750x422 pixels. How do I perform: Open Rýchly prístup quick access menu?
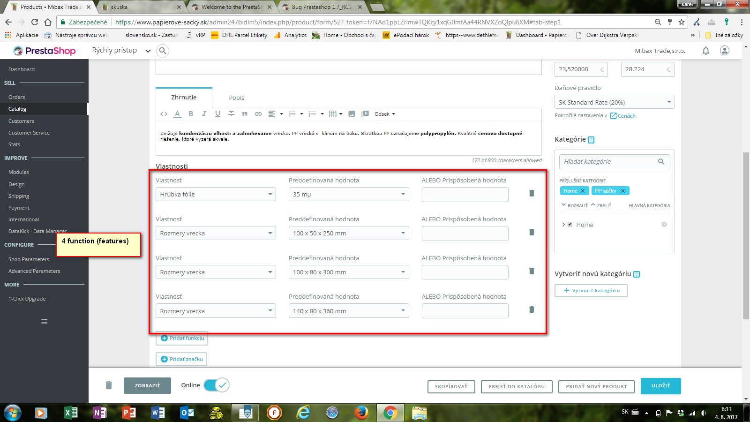tap(121, 51)
